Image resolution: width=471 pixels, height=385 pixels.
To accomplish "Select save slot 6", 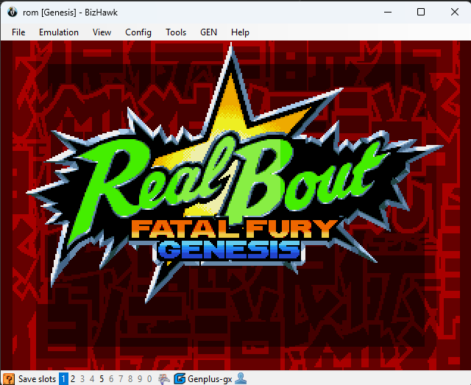I will click(x=111, y=378).
